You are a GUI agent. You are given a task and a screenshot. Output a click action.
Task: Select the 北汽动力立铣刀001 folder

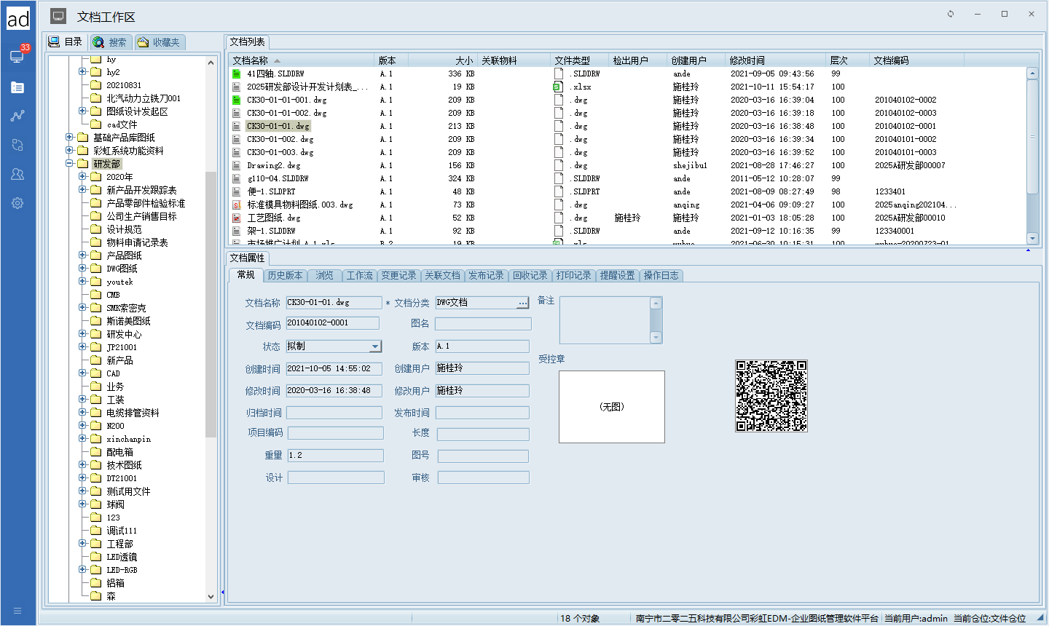(144, 98)
